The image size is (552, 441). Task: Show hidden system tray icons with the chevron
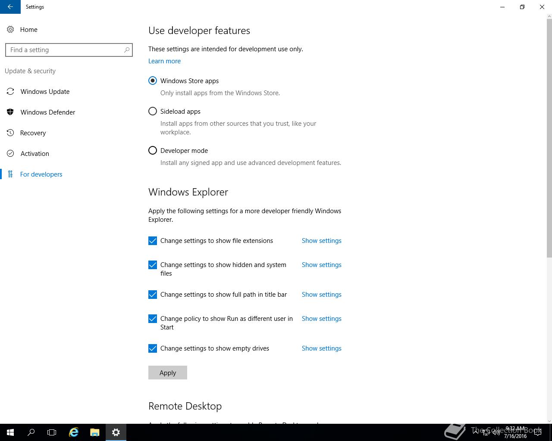point(476,432)
